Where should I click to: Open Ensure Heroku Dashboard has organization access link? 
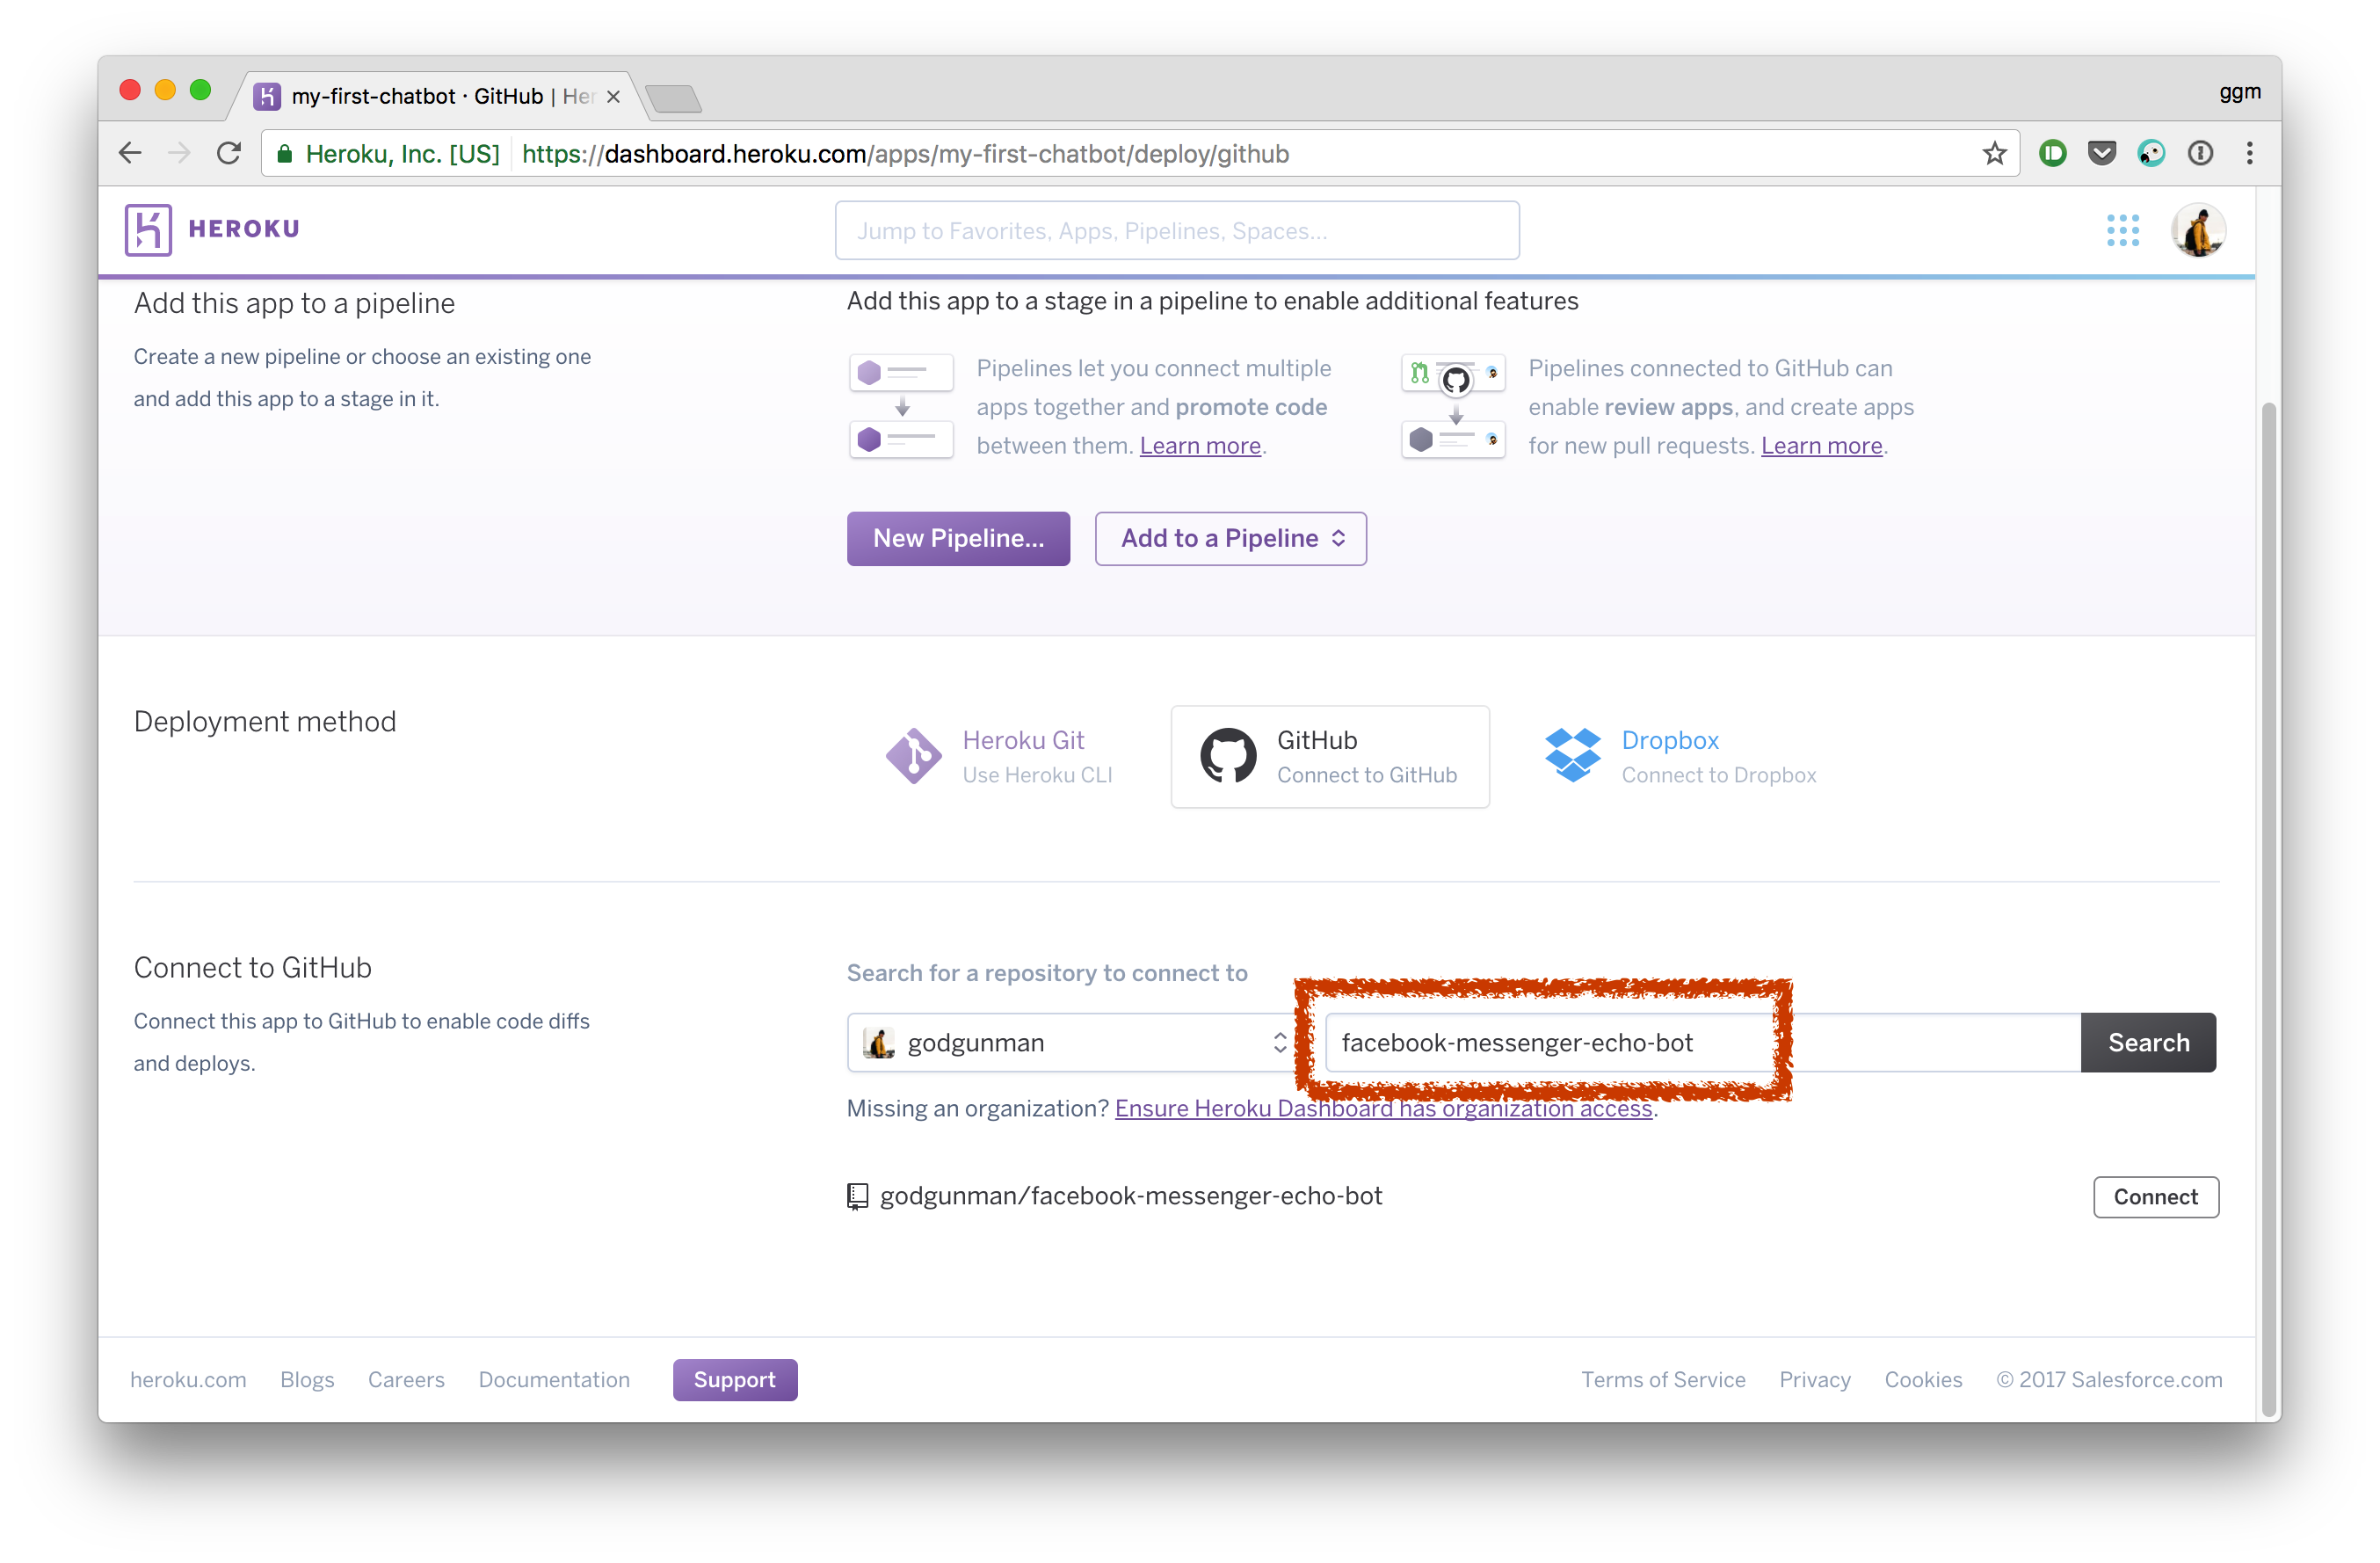pos(1383,1108)
